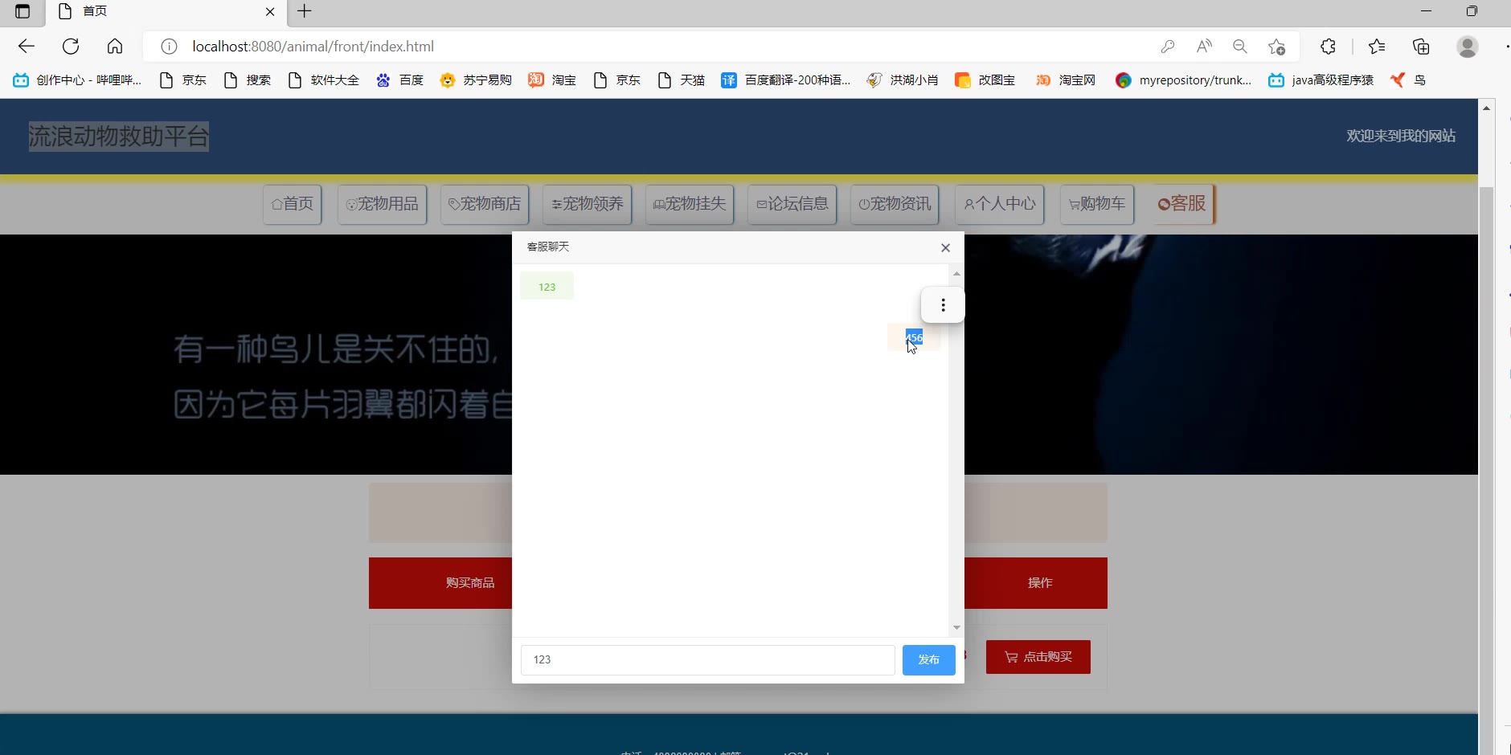Screen dimensions: 1511x755
Task: Click the 欢迎来到我的网站 text
Action: [x=1401, y=136]
